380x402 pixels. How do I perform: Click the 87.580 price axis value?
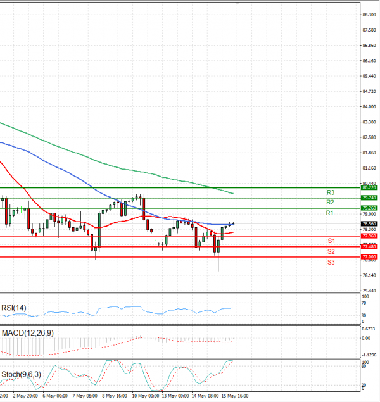[x=369, y=30]
